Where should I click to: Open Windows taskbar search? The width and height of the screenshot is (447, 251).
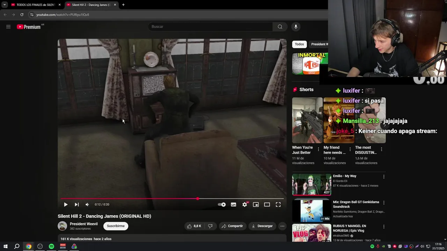coord(17,246)
